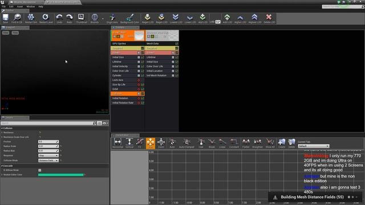The width and height of the screenshot is (365, 205).
Task: Collapse the Collision section in Details
Action: [2, 128]
